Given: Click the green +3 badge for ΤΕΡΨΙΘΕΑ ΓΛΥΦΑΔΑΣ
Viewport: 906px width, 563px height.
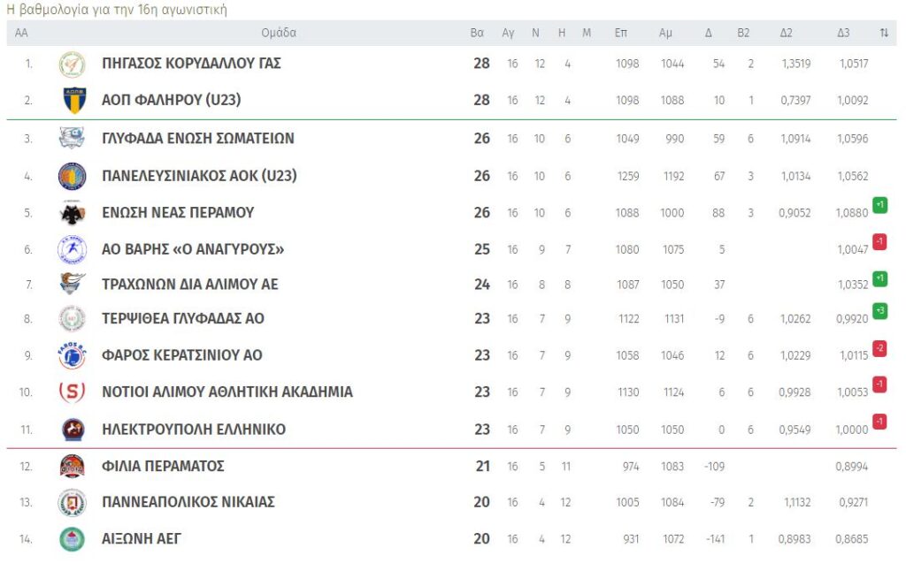Looking at the screenshot, I should click(x=879, y=310).
